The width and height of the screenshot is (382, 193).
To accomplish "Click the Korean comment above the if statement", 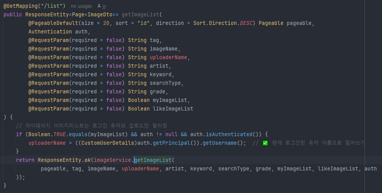I will 91,126.
